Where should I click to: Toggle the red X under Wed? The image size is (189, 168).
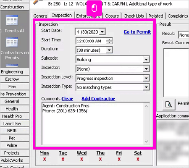coord(81,159)
